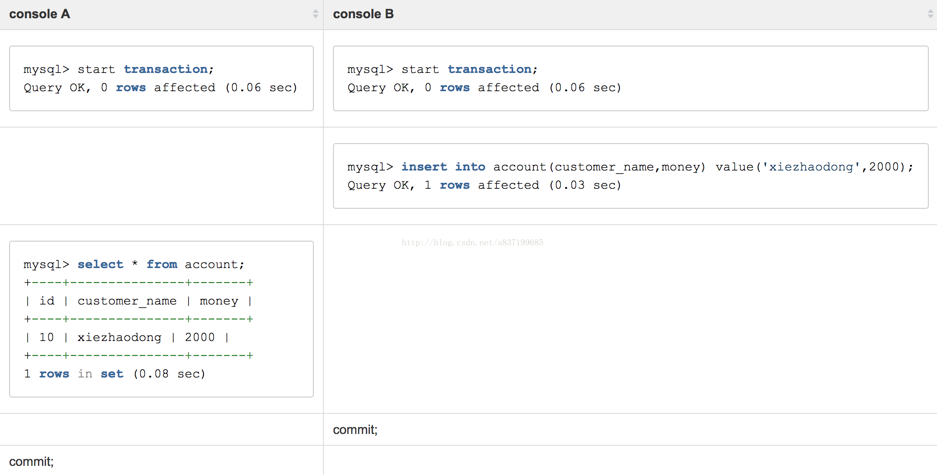The height and width of the screenshot is (475, 937).
Task: Click the customer_name column heading in results
Action: (x=127, y=301)
